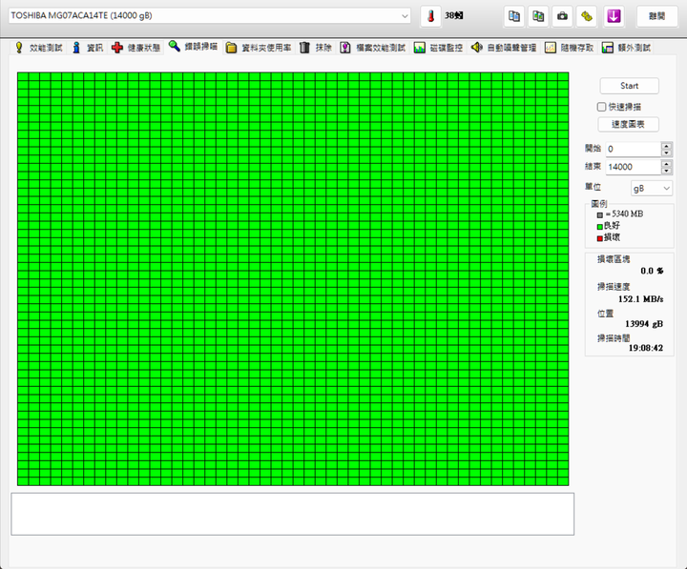Expand the 單位 unit dropdown showing gB
687x569 pixels.
pos(652,188)
